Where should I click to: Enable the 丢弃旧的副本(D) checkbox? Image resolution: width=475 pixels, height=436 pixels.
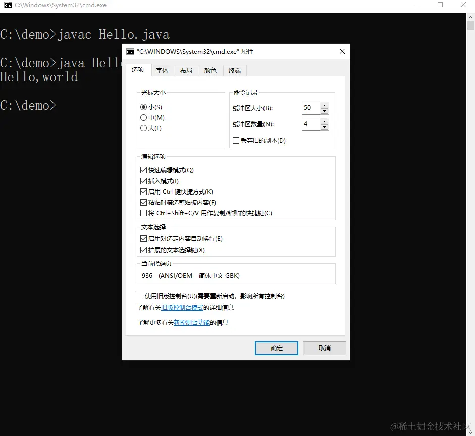click(235, 140)
